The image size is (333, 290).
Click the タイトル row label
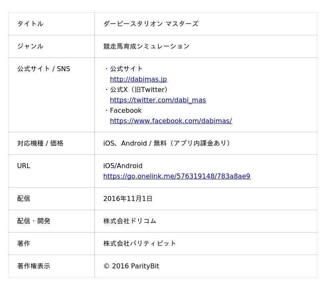[x=30, y=24]
